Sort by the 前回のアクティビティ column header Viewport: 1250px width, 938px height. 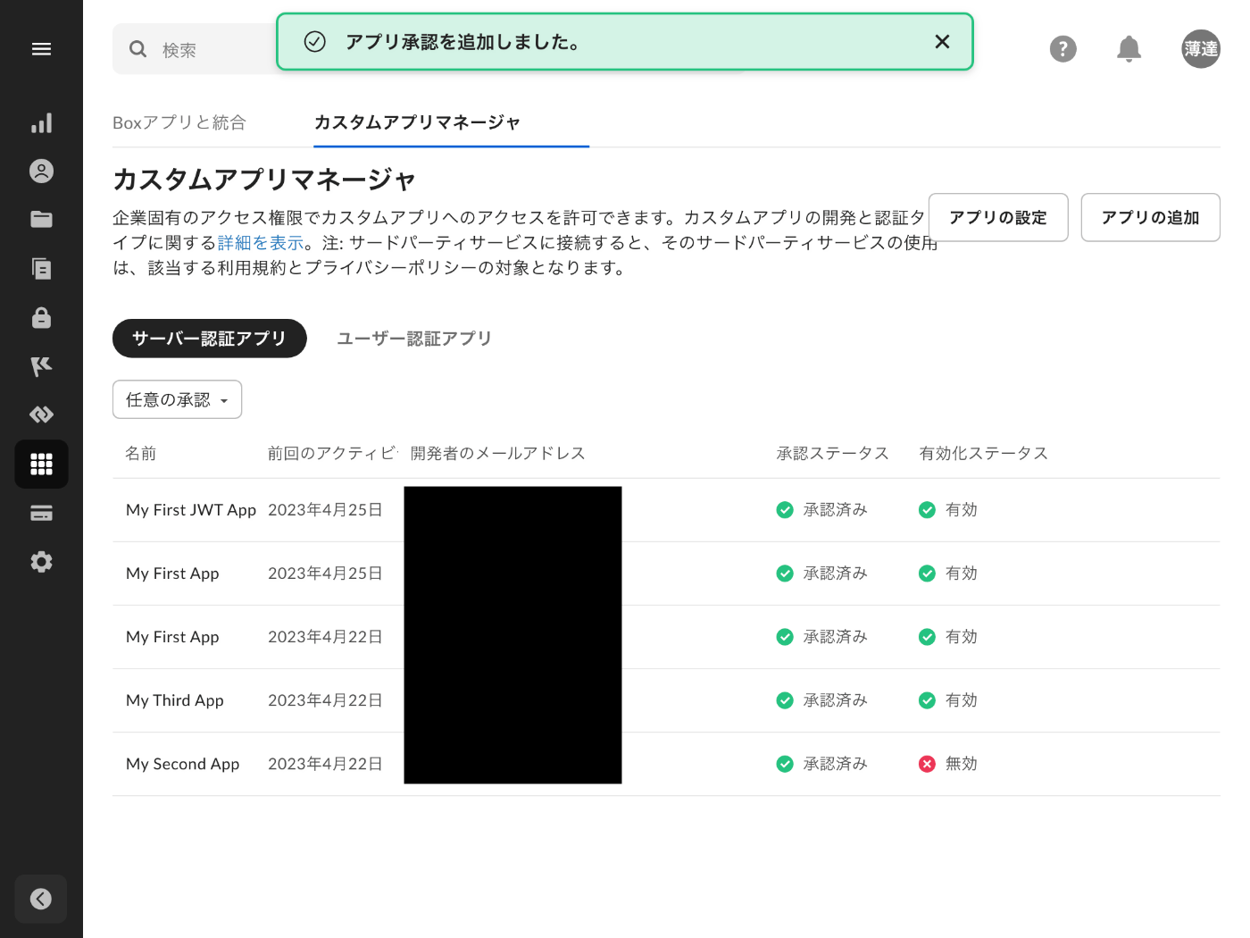pyautogui.click(x=332, y=454)
